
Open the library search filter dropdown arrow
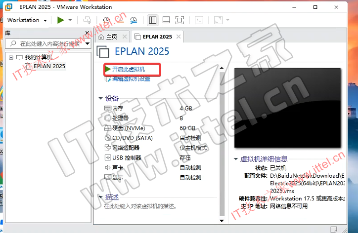[x=88, y=43]
